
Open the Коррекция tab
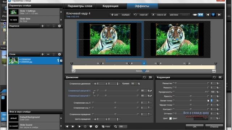pos(110,6)
